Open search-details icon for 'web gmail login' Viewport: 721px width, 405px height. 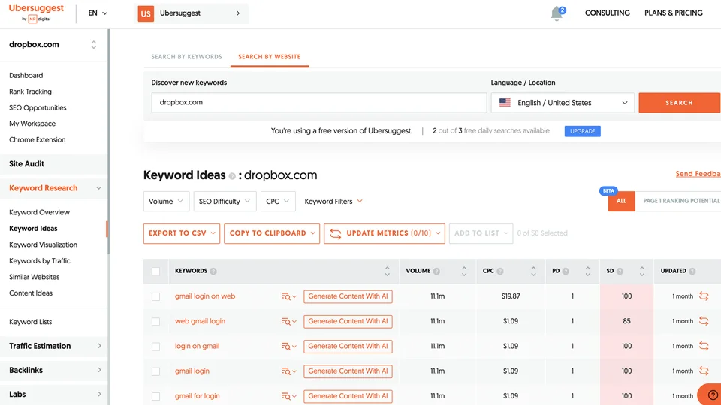tap(288, 322)
